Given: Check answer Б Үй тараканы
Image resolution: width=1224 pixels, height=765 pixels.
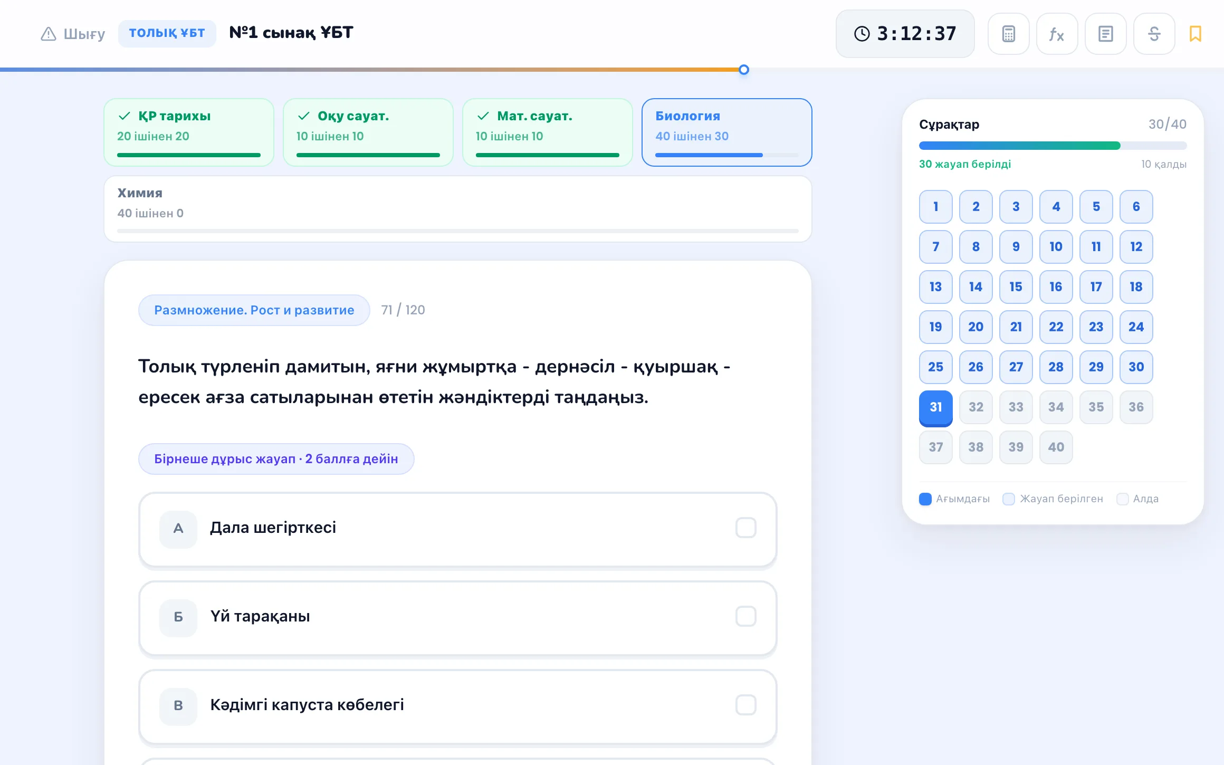Looking at the screenshot, I should (x=458, y=618).
